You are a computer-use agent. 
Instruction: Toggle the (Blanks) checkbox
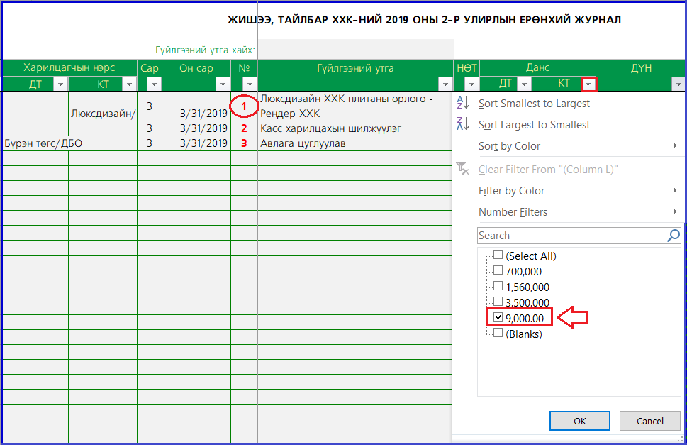point(498,333)
